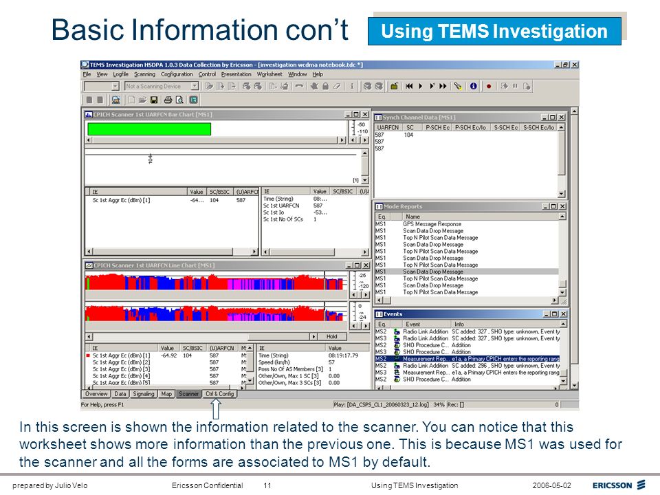Click the save floppy disk icon
This screenshot has width=660, height=495.
pos(154,100)
